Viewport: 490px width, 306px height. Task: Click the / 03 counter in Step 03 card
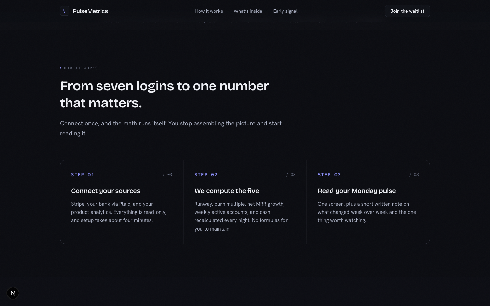point(414,175)
